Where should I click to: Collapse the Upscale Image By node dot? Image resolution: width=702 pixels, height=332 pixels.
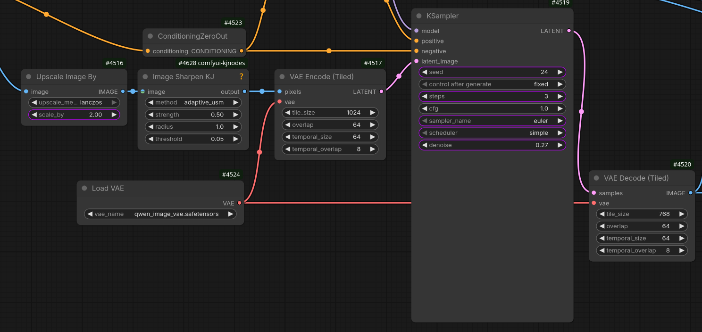pos(28,77)
